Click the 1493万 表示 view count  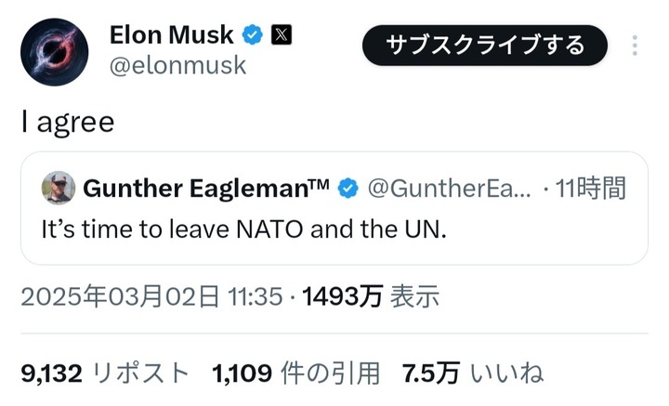pyautogui.click(x=369, y=296)
